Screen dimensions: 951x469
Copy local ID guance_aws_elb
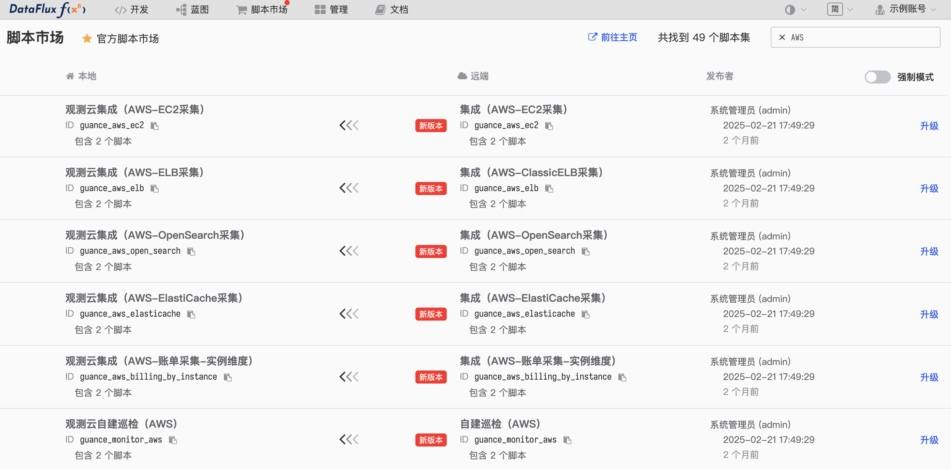[155, 189]
